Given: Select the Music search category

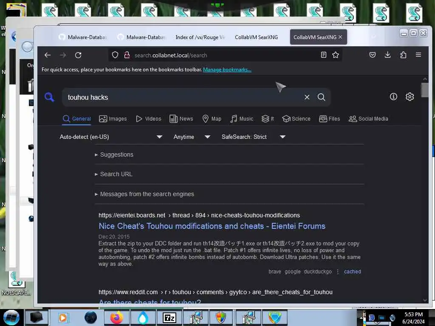Looking at the screenshot, I should click(242, 119).
